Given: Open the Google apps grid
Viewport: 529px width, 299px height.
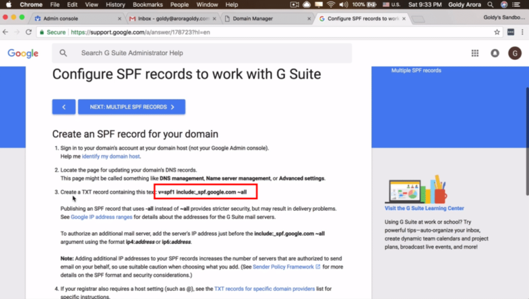Looking at the screenshot, I should coord(475,53).
